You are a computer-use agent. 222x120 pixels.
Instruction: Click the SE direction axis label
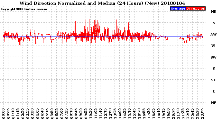(x=214, y=80)
